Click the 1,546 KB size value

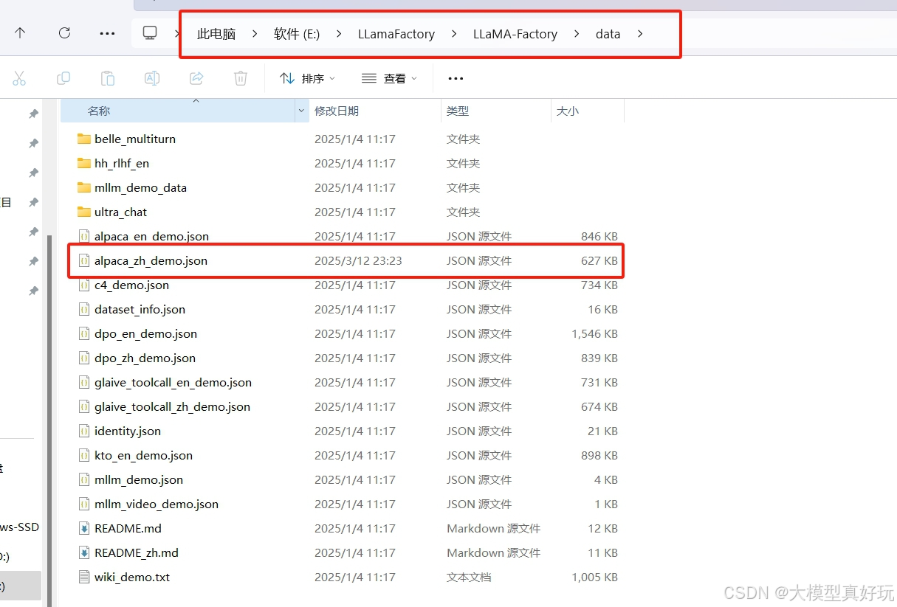point(595,333)
